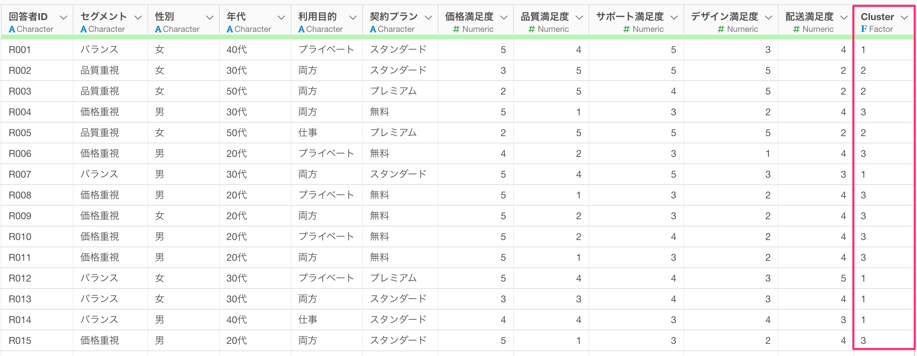The image size is (917, 356).
Task: Click the Character type icon under 回答者ID
Action: click(12, 29)
